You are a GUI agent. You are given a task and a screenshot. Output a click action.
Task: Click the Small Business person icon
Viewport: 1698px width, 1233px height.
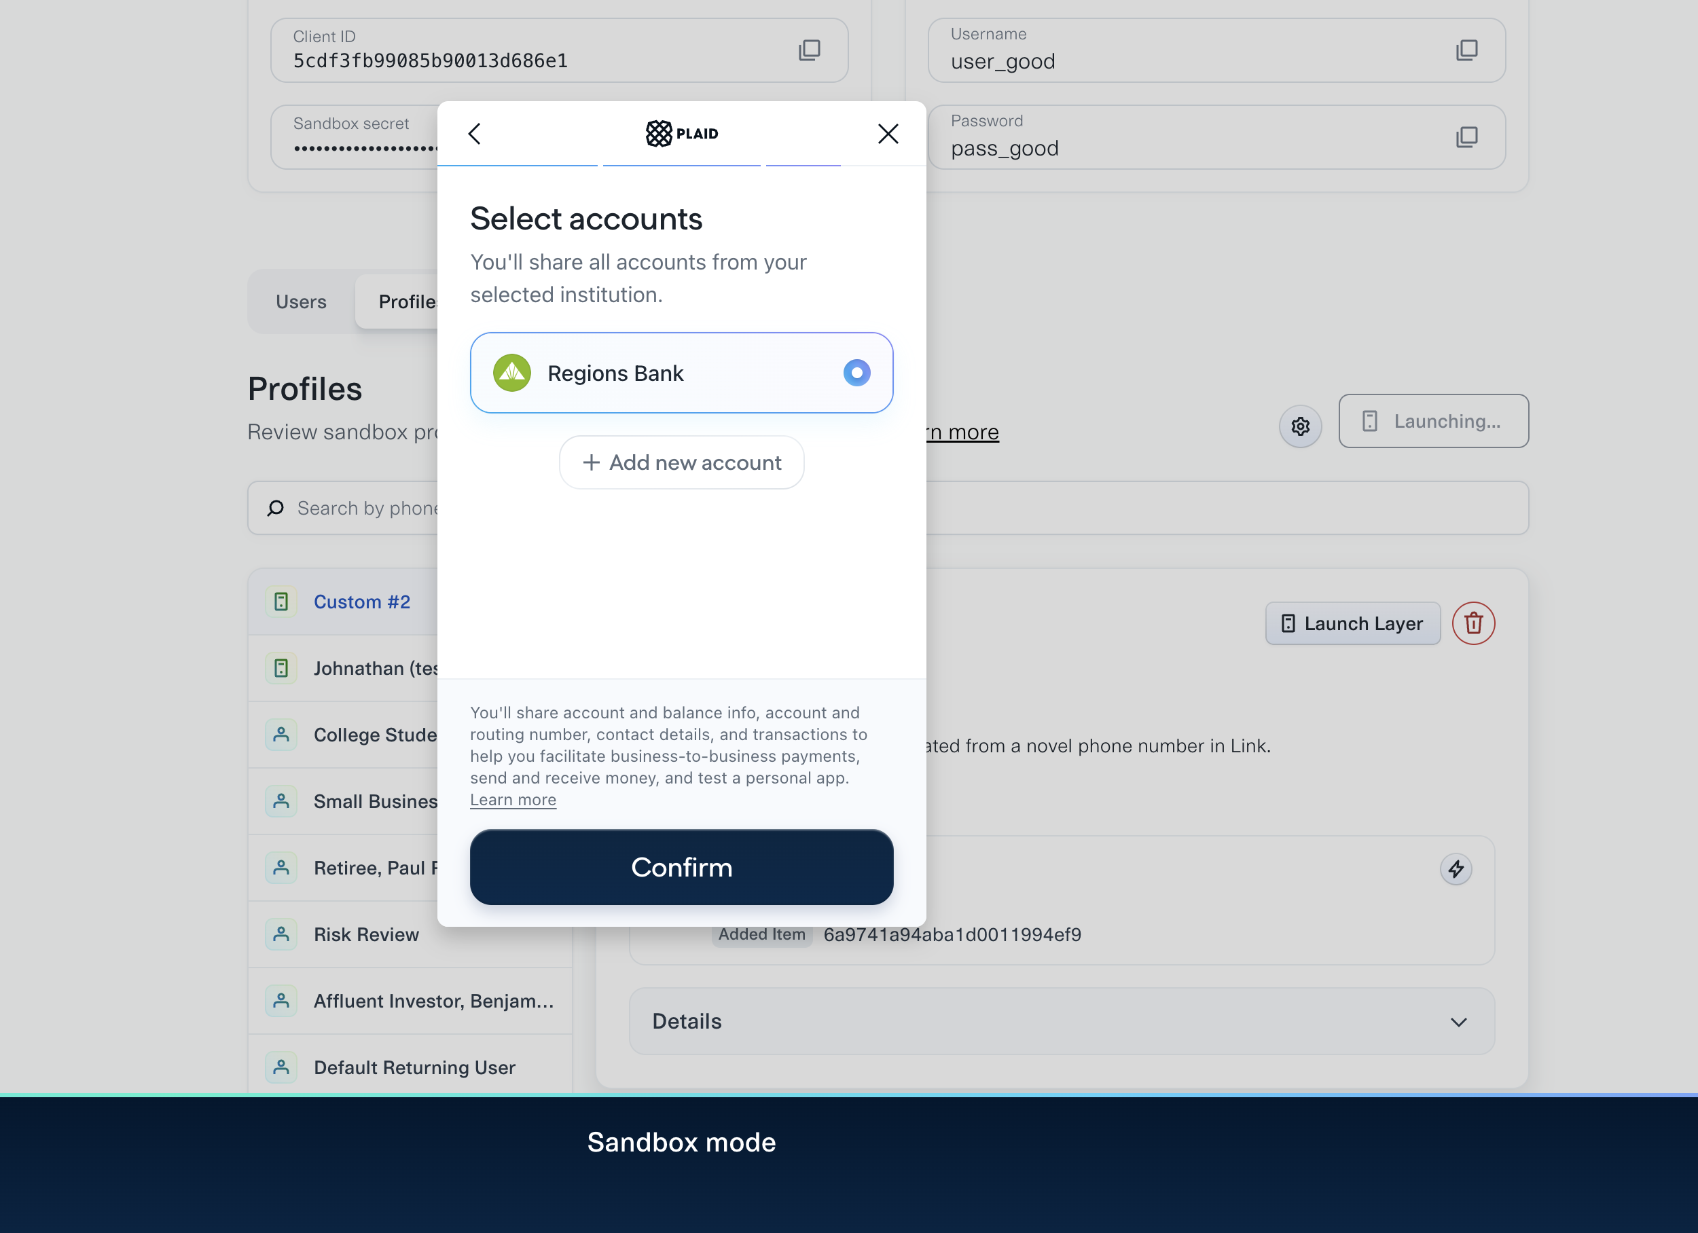(x=281, y=801)
